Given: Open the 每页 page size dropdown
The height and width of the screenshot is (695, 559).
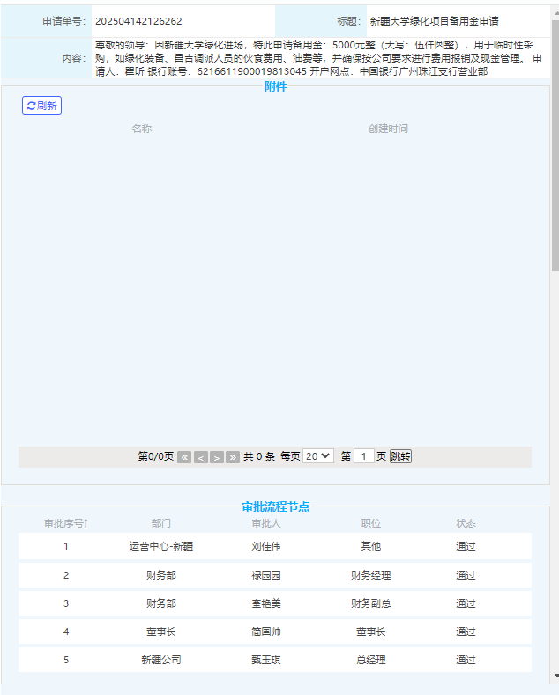Looking at the screenshot, I should coord(318,456).
